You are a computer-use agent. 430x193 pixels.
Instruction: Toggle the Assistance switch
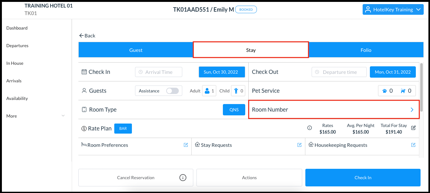pos(172,91)
